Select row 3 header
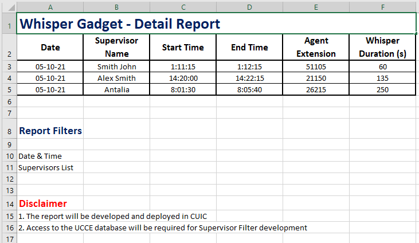Image resolution: width=419 pixels, height=243 pixels. click(9, 66)
